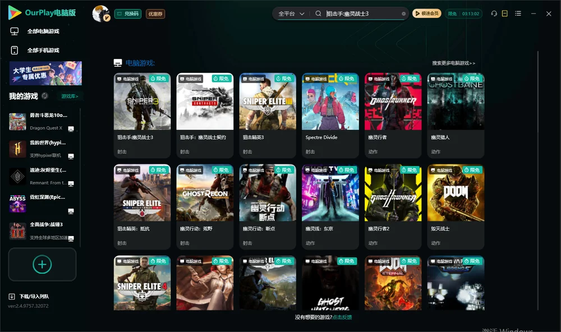Click 搜索更多电脑游戏>> link

point(453,63)
